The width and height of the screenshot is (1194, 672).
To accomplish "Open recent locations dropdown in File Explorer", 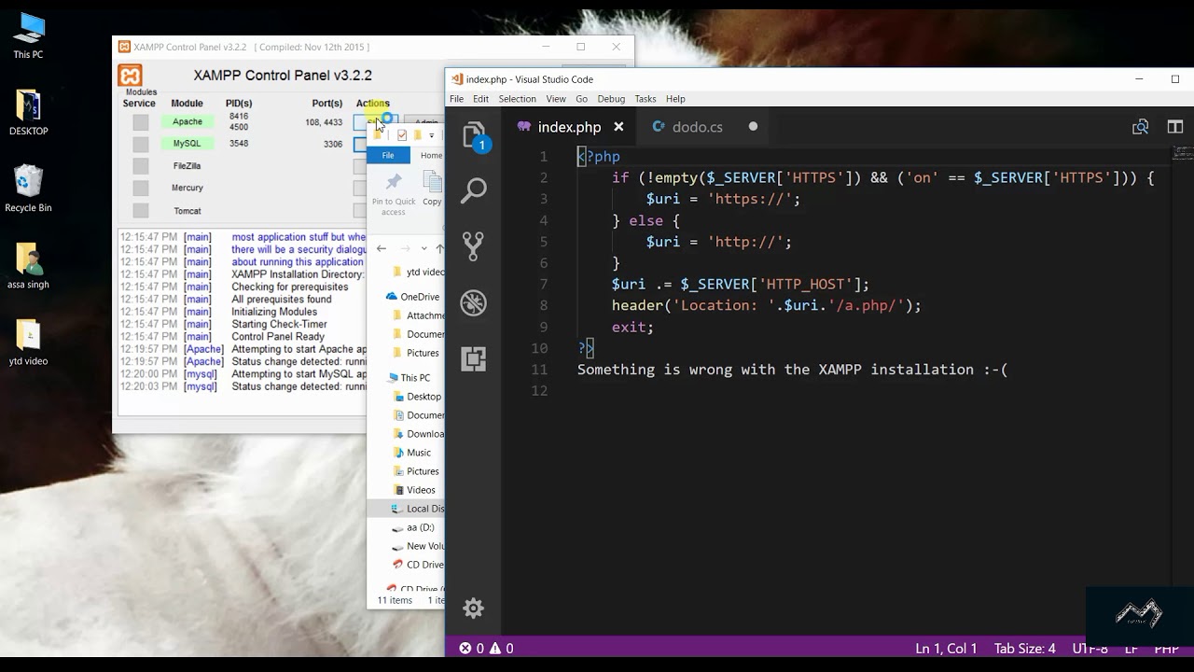I will pyautogui.click(x=424, y=248).
